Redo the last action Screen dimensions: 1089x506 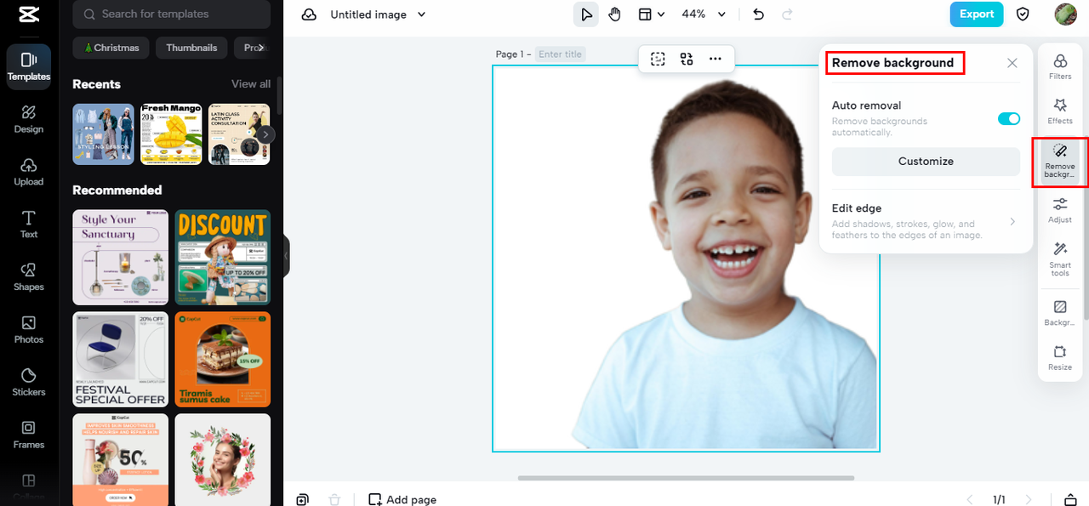click(x=787, y=14)
